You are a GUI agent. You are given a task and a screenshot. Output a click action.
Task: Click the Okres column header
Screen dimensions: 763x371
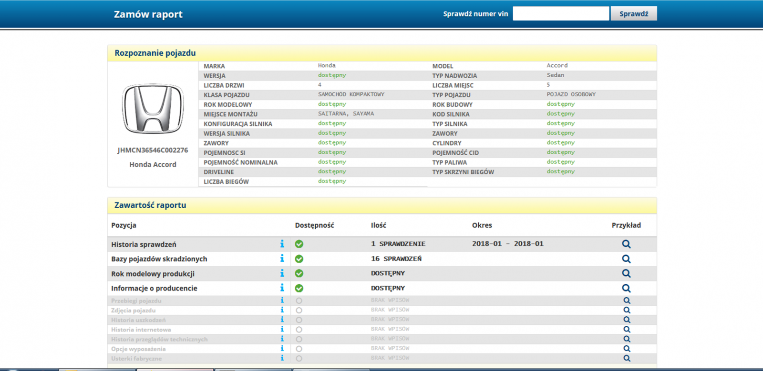(x=482, y=225)
